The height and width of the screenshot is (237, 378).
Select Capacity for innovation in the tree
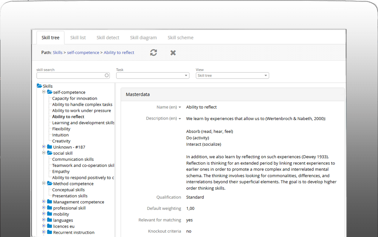(x=74, y=98)
